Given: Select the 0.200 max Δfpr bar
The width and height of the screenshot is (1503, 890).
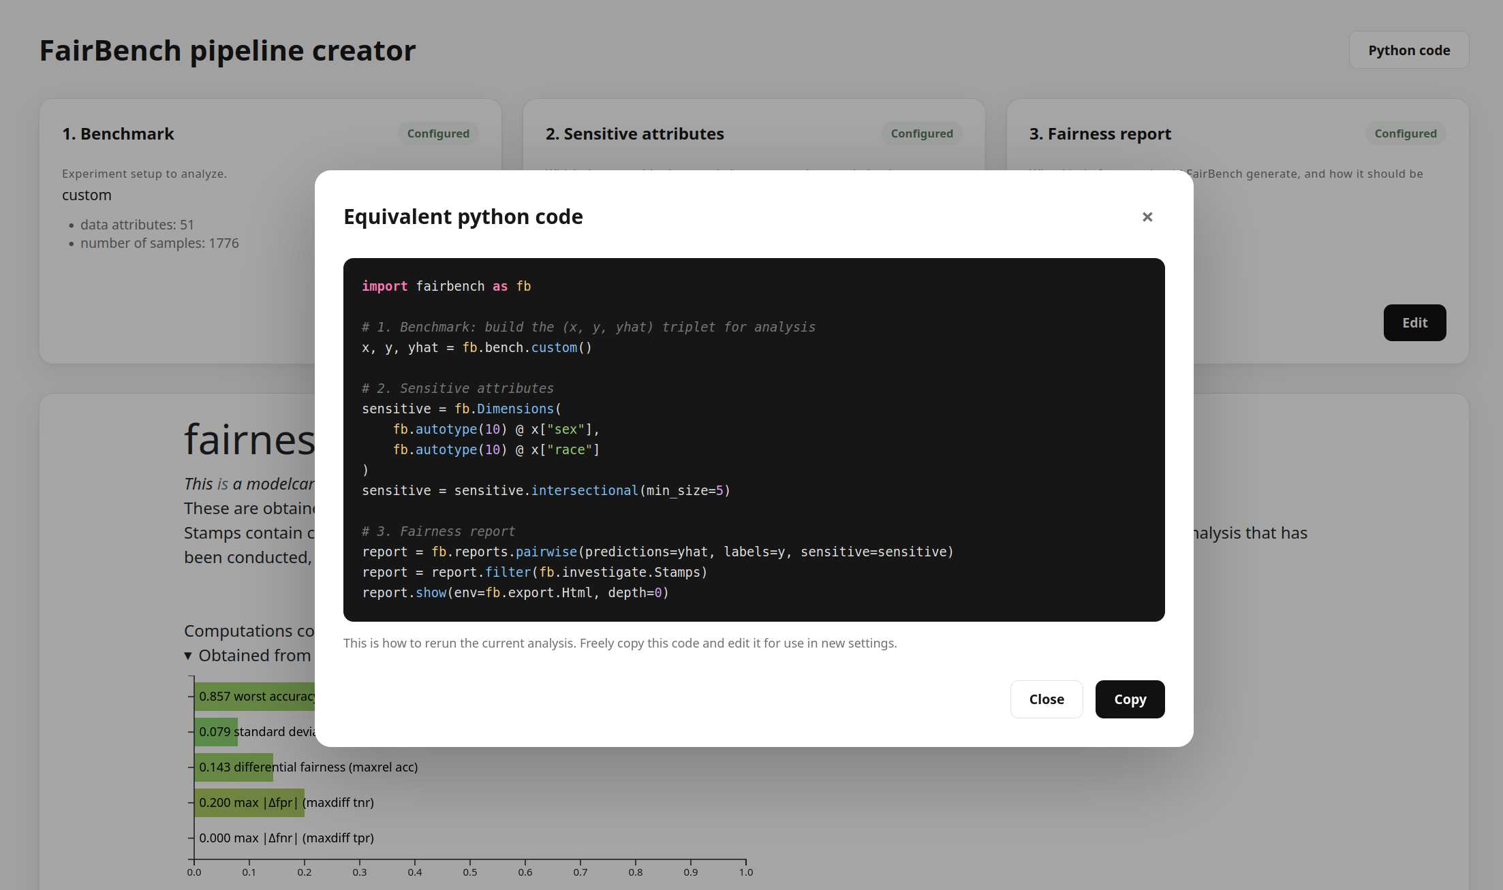Looking at the screenshot, I should (x=249, y=802).
